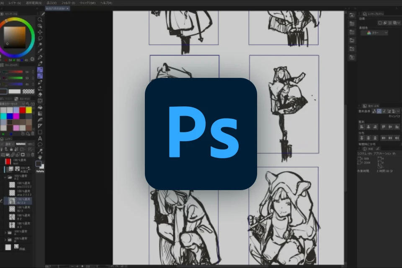The image size is (402, 268).
Task: Click the first distribute vertically icon
Action: point(362,138)
